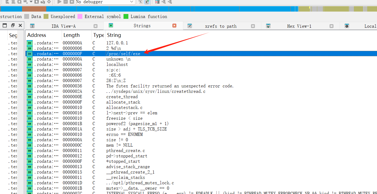377x194 pixels.
Task: Select the *stopped_start string row
Action: [201, 161]
